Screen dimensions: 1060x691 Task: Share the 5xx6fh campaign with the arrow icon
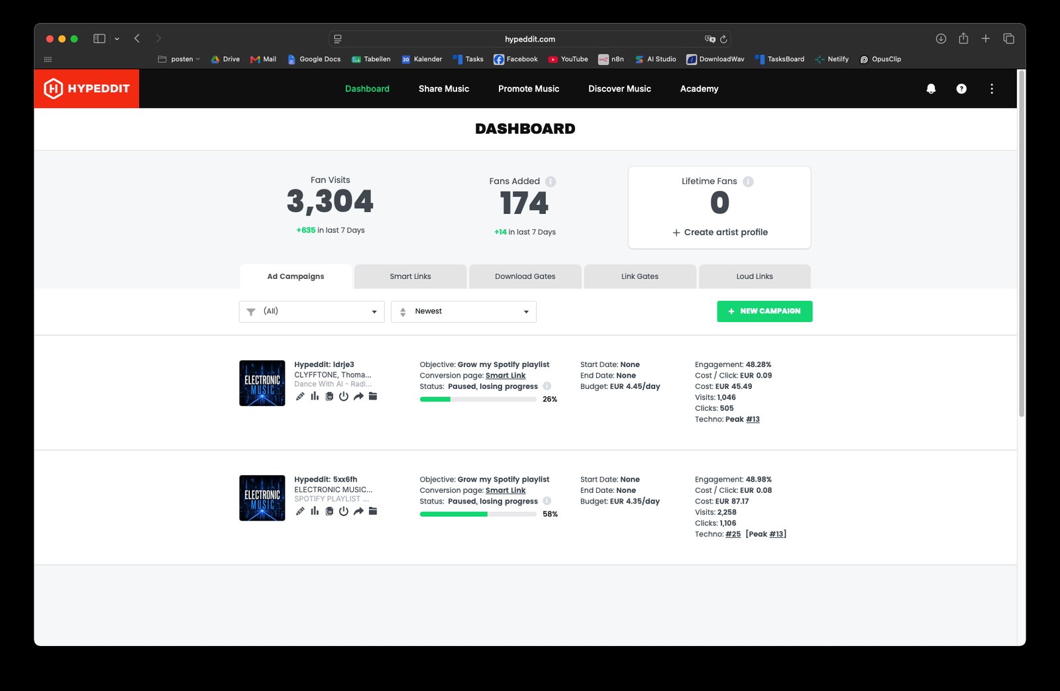pos(358,511)
